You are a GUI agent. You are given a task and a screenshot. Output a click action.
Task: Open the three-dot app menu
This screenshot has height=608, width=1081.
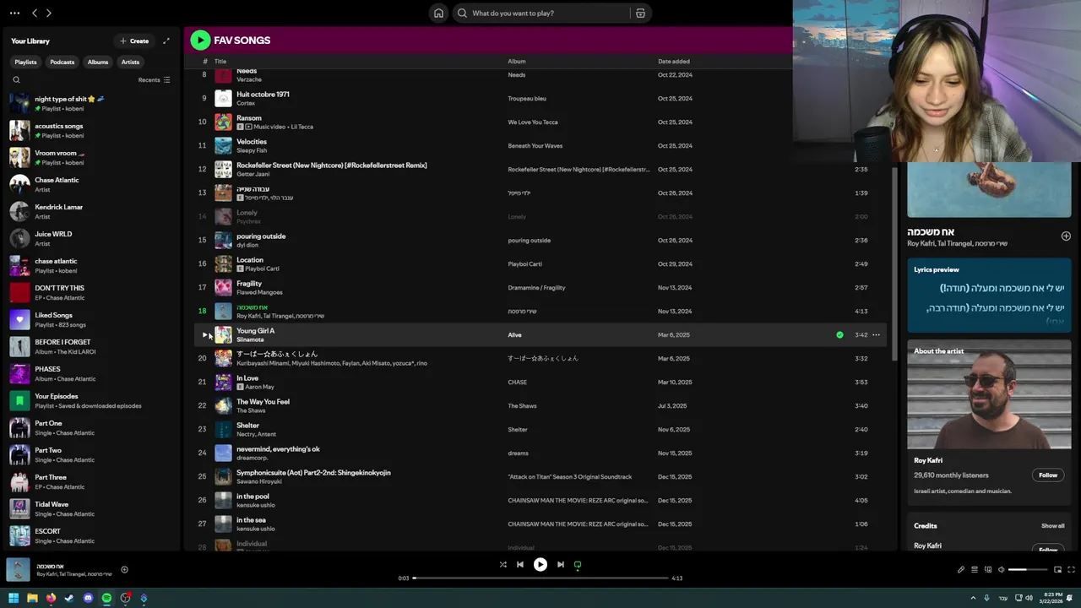pyautogui.click(x=14, y=13)
